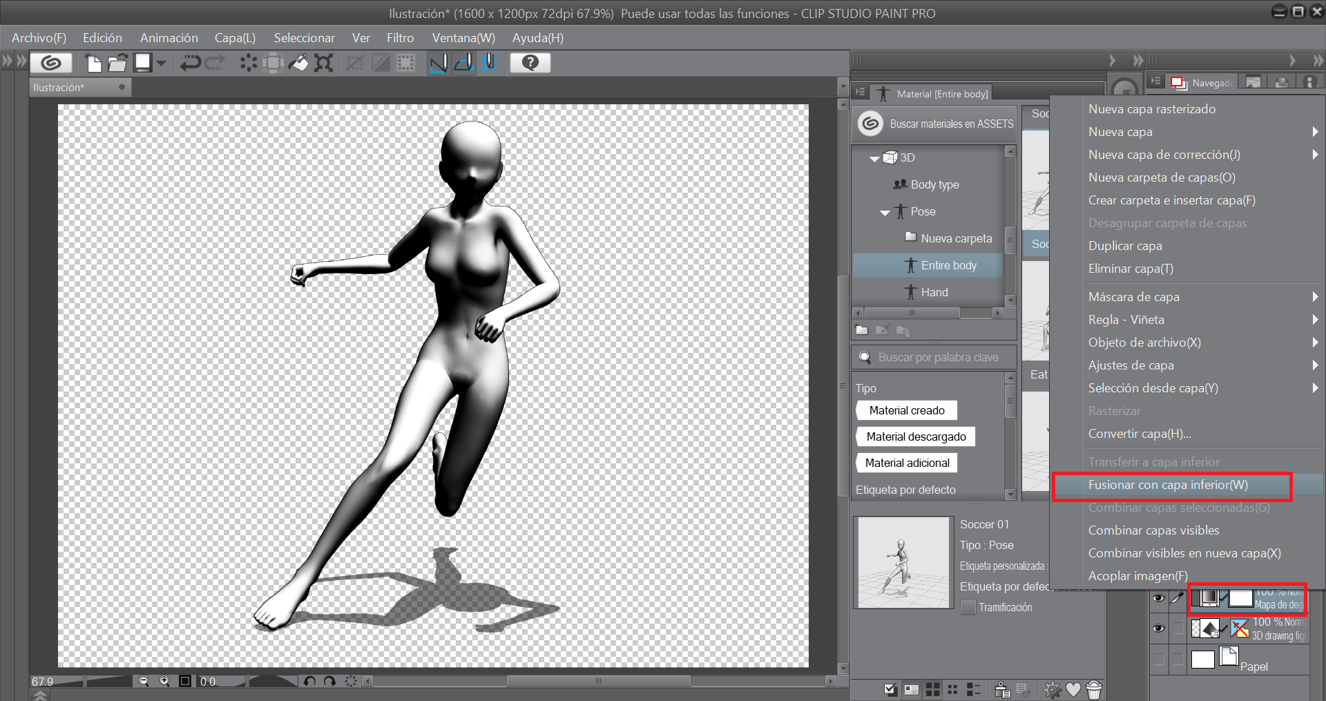1326x701 pixels.
Task: Toggle Snap to Special Ruler icon
Action: 464,64
